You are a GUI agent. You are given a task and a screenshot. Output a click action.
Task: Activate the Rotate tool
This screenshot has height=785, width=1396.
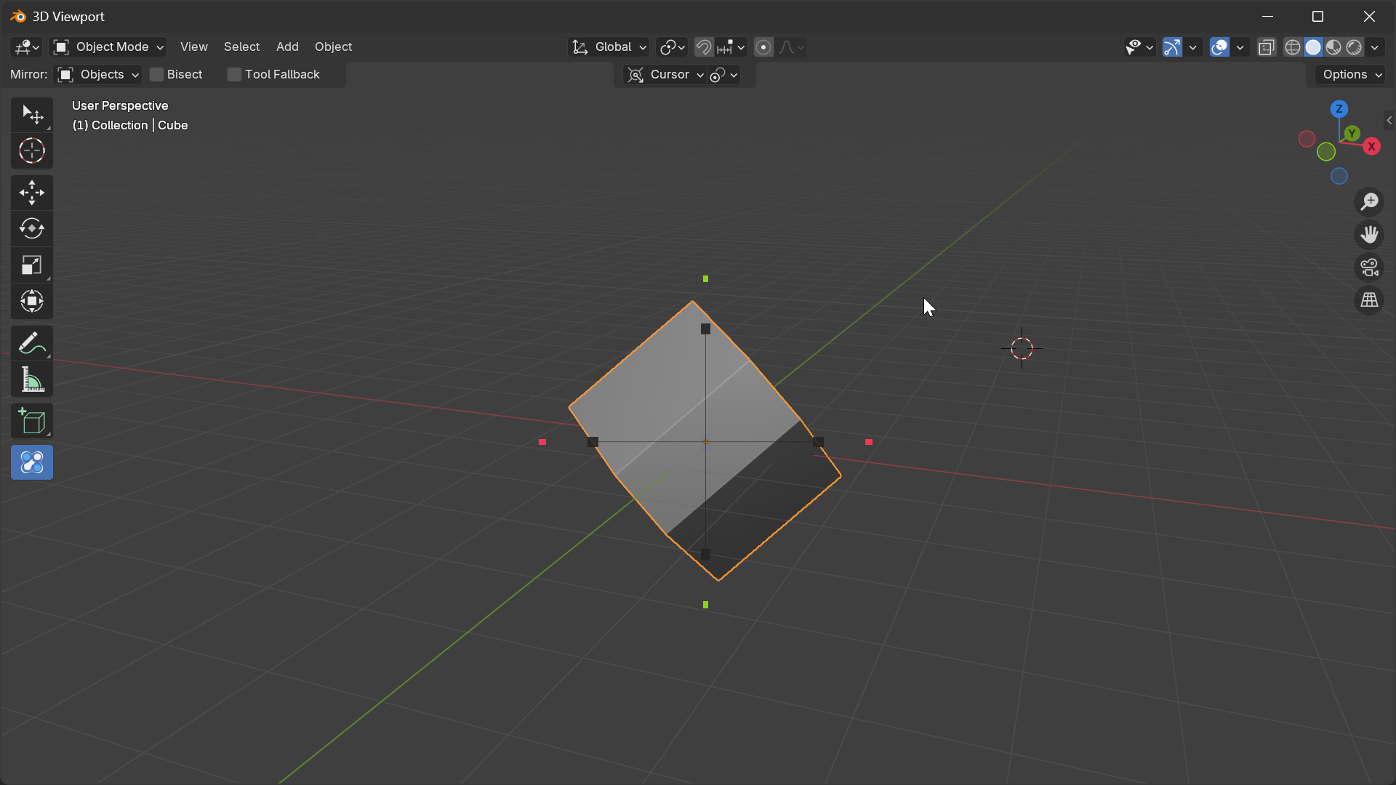pyautogui.click(x=31, y=229)
